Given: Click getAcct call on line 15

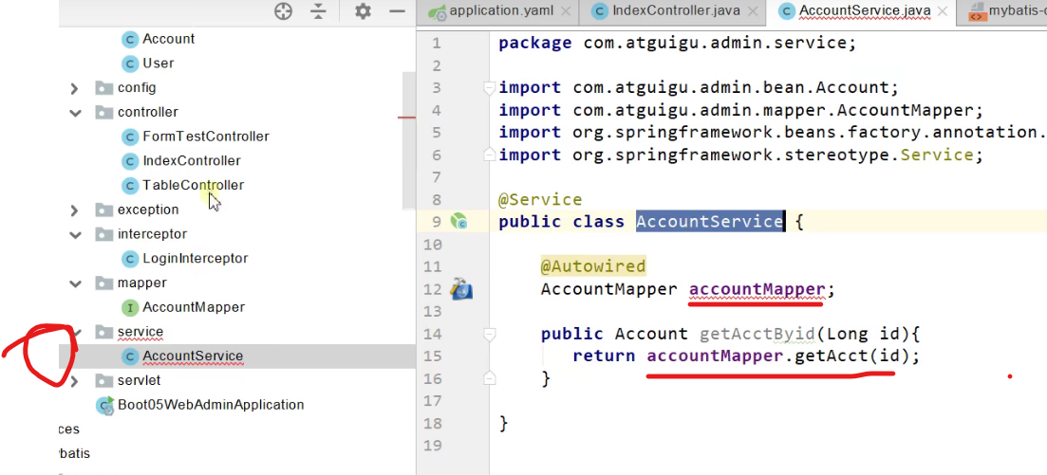Looking at the screenshot, I should [x=831, y=356].
